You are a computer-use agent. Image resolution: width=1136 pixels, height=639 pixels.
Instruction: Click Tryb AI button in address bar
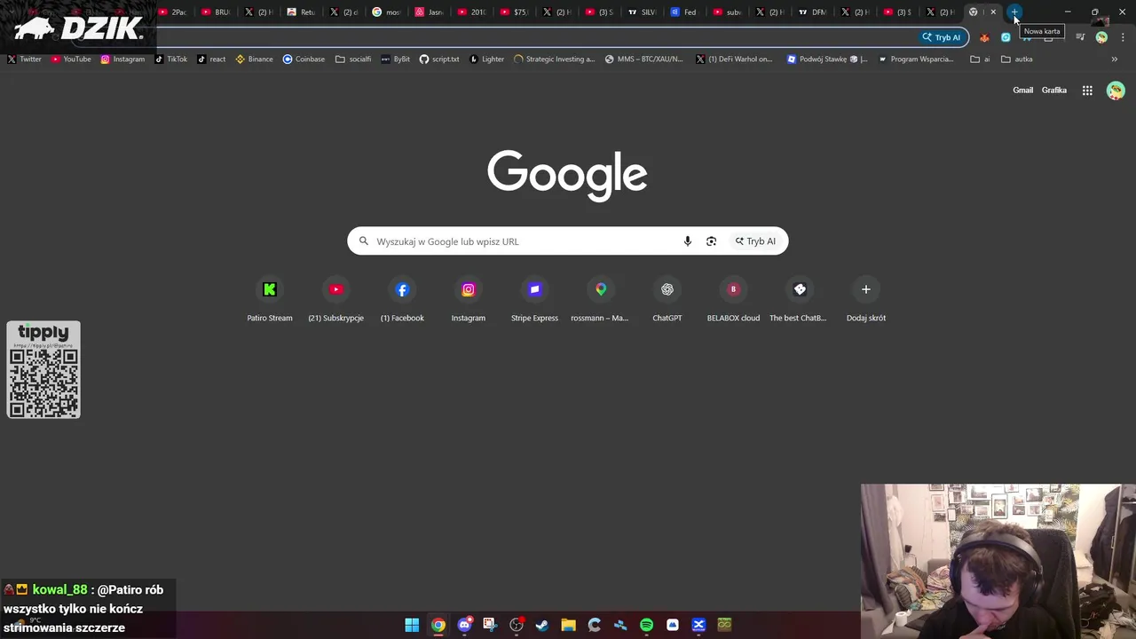[x=942, y=37]
